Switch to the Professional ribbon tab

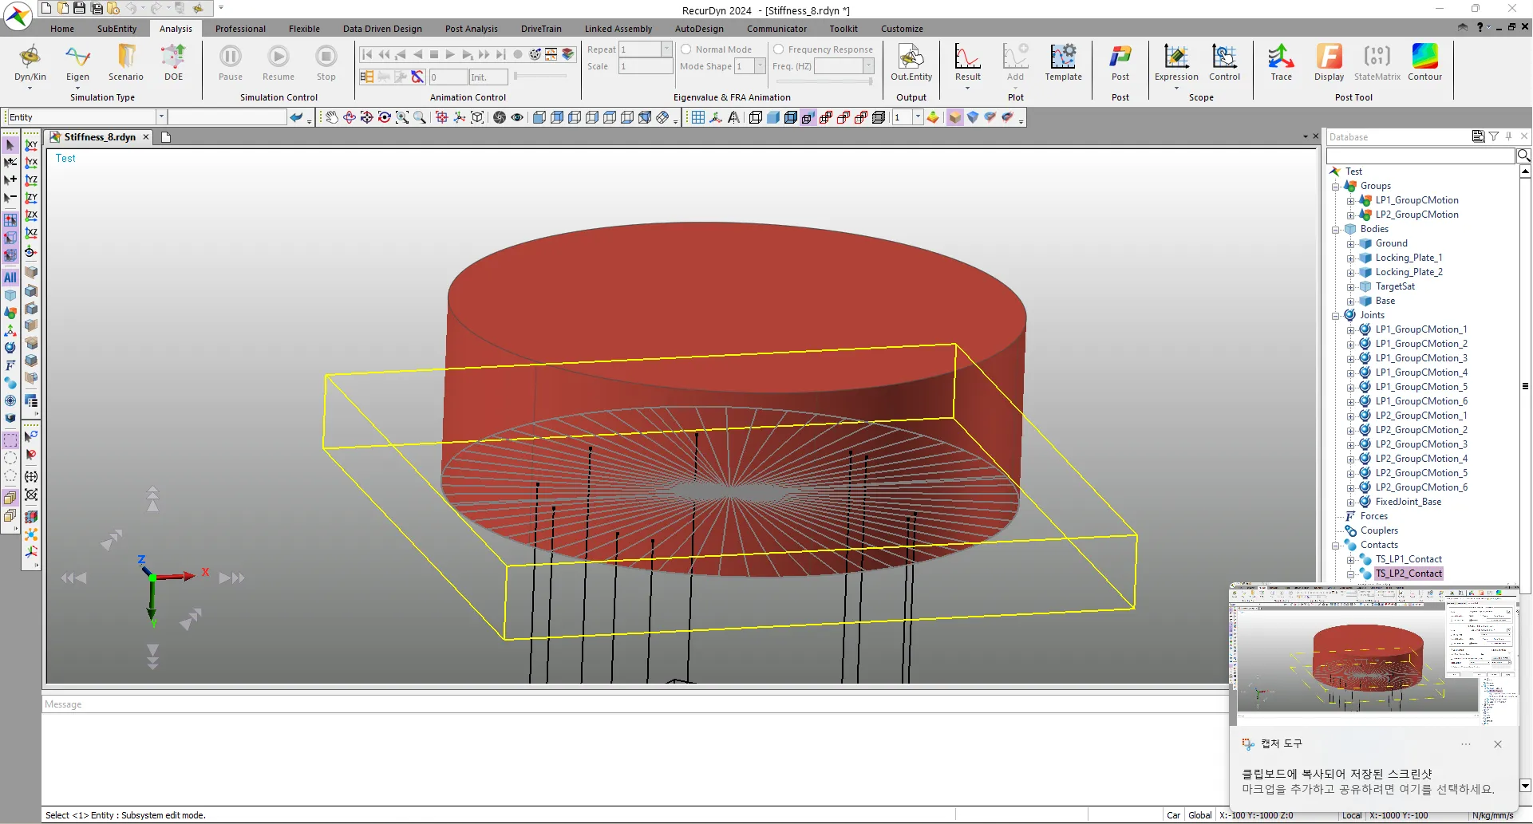[240, 29]
